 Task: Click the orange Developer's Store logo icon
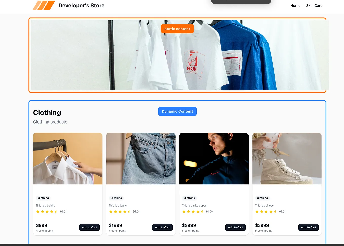click(x=43, y=5)
